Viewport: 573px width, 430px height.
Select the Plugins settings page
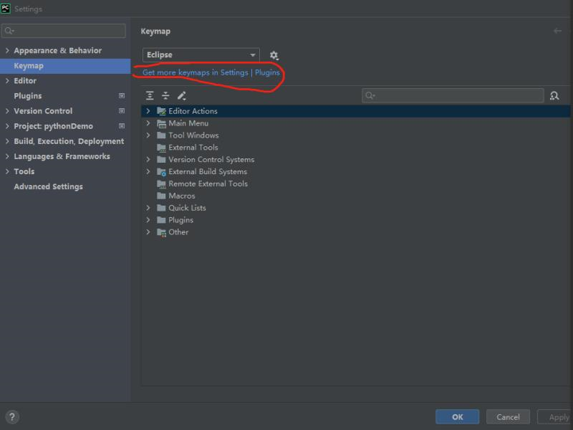(28, 95)
